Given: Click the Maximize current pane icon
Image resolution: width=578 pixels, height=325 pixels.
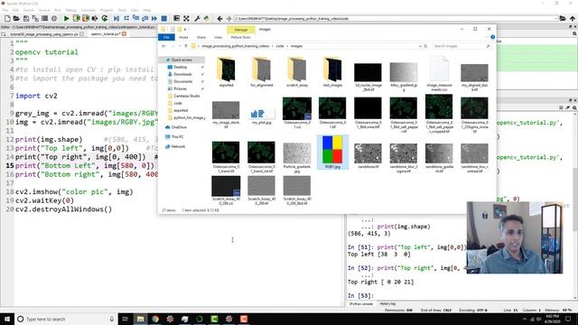Looking at the screenshot, I should (x=187, y=18).
